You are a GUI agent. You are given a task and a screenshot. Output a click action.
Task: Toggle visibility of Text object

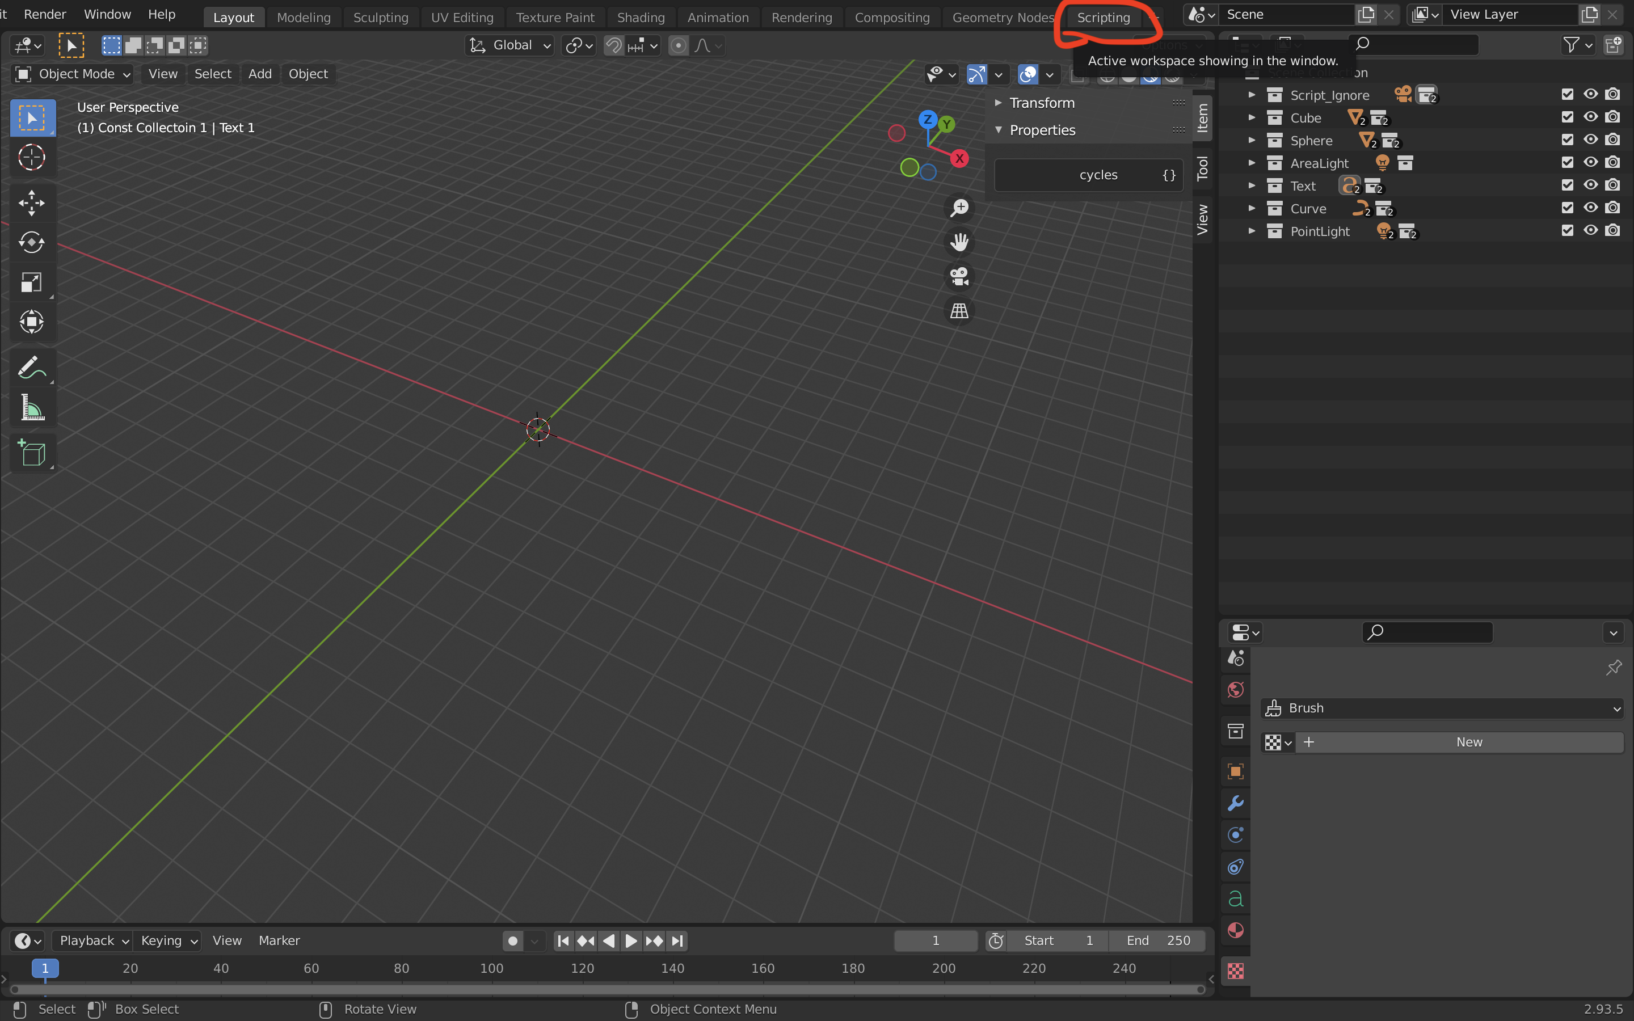[1590, 186]
